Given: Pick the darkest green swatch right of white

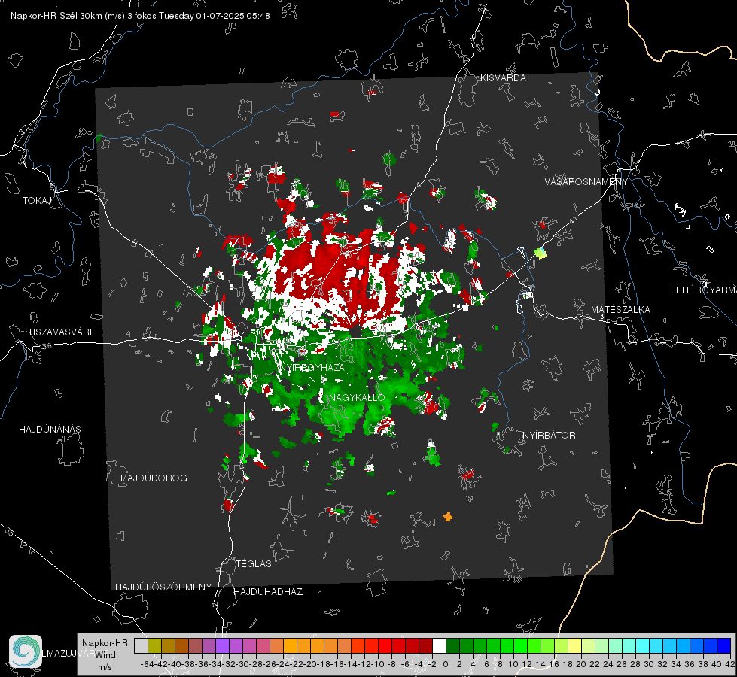Looking at the screenshot, I should (452, 645).
